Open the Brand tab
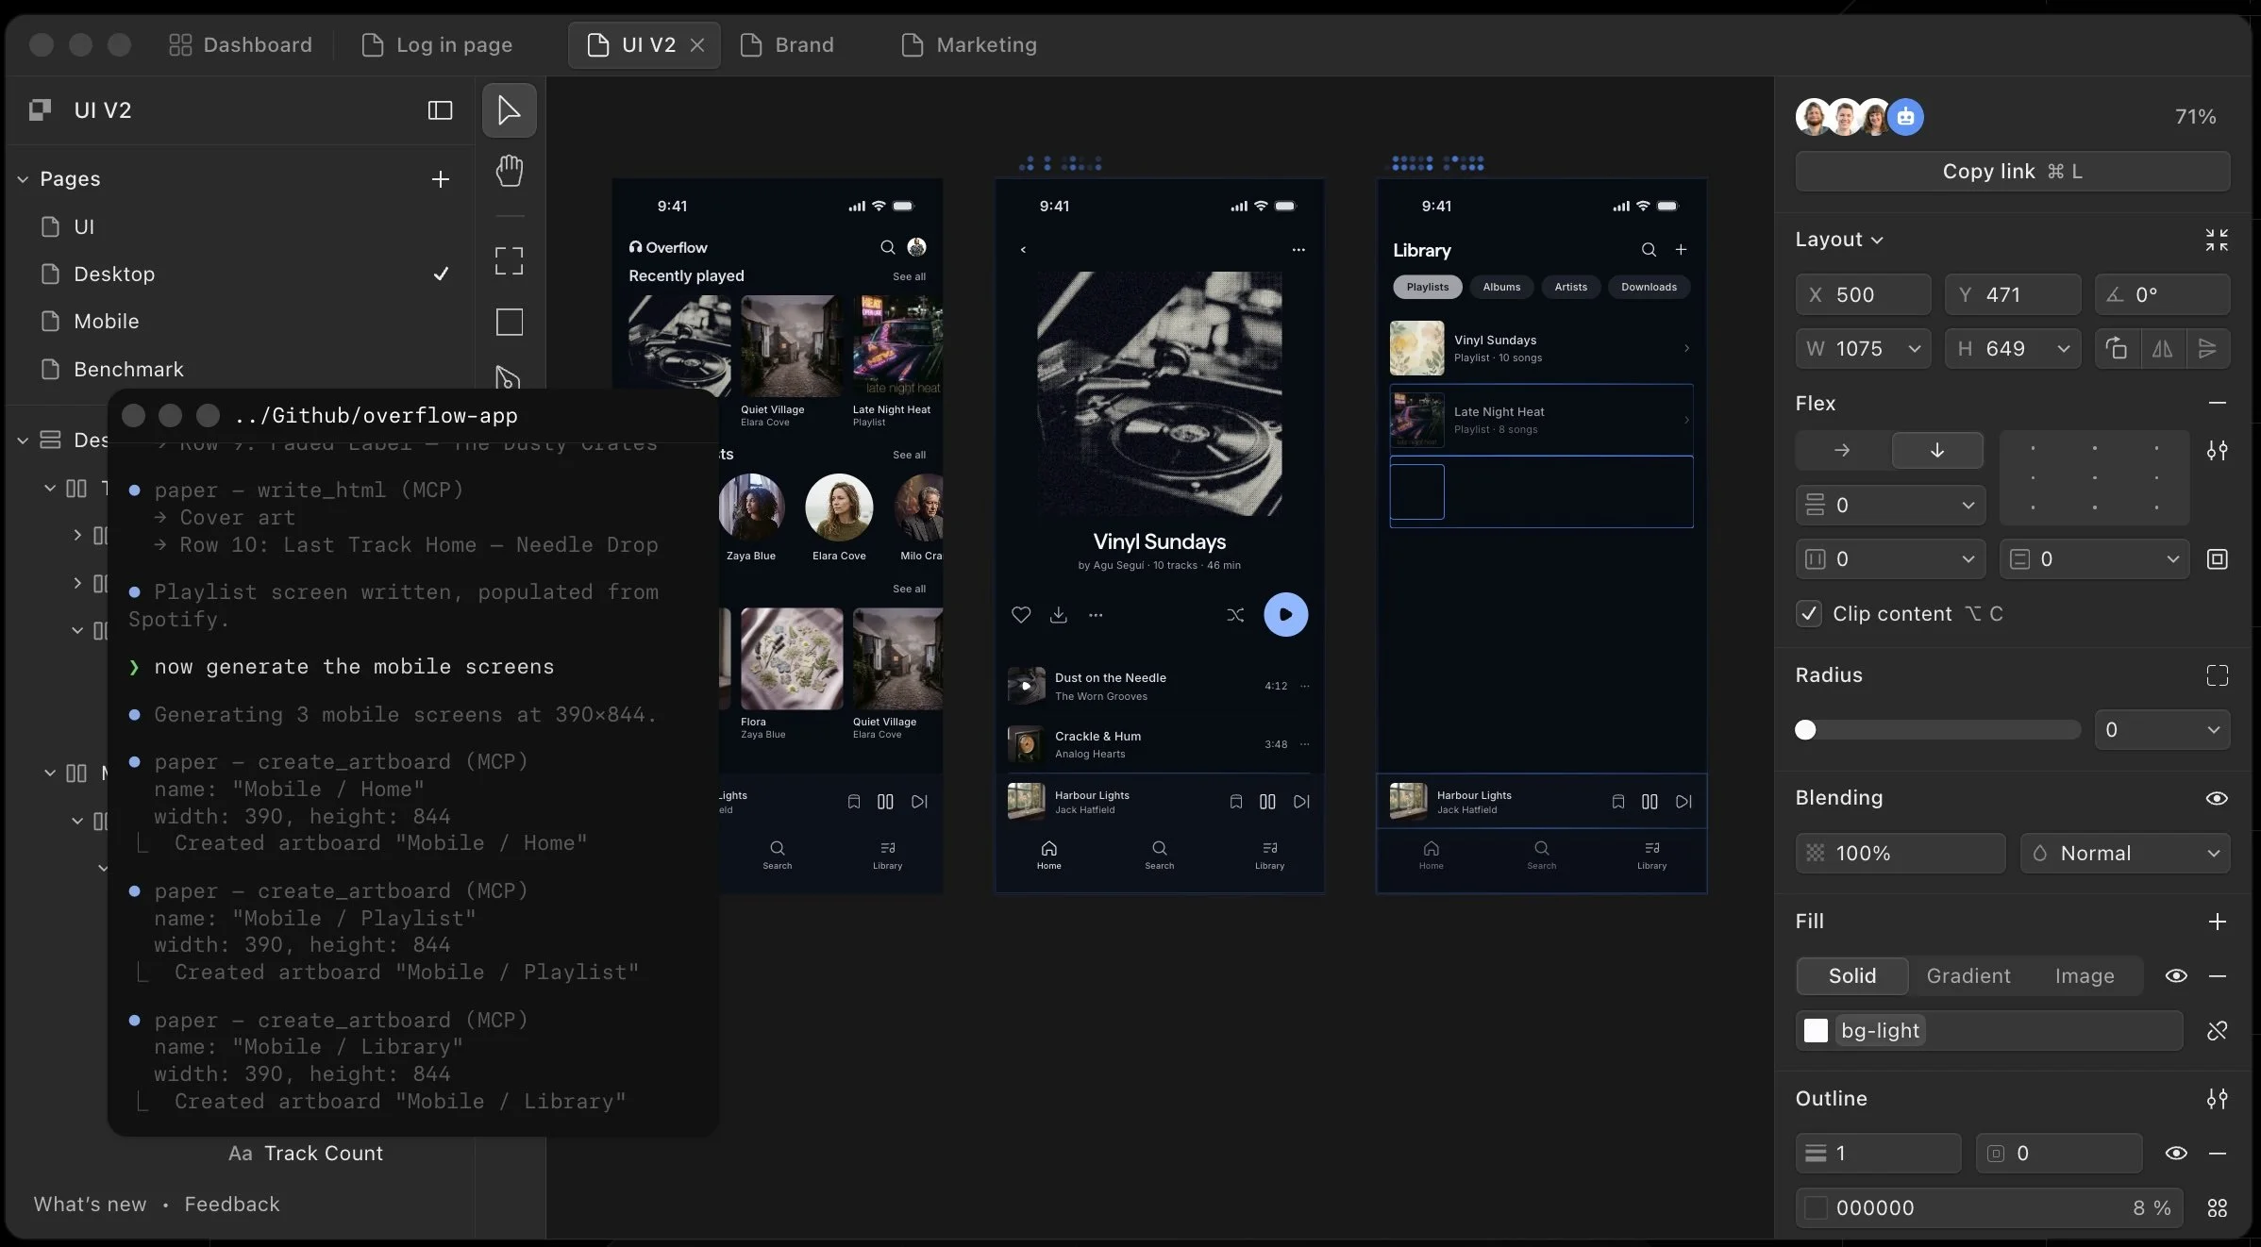The width and height of the screenshot is (2261, 1247). point(787,44)
